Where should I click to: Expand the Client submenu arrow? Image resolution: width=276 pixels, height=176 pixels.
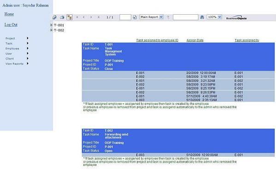pos(28,58)
